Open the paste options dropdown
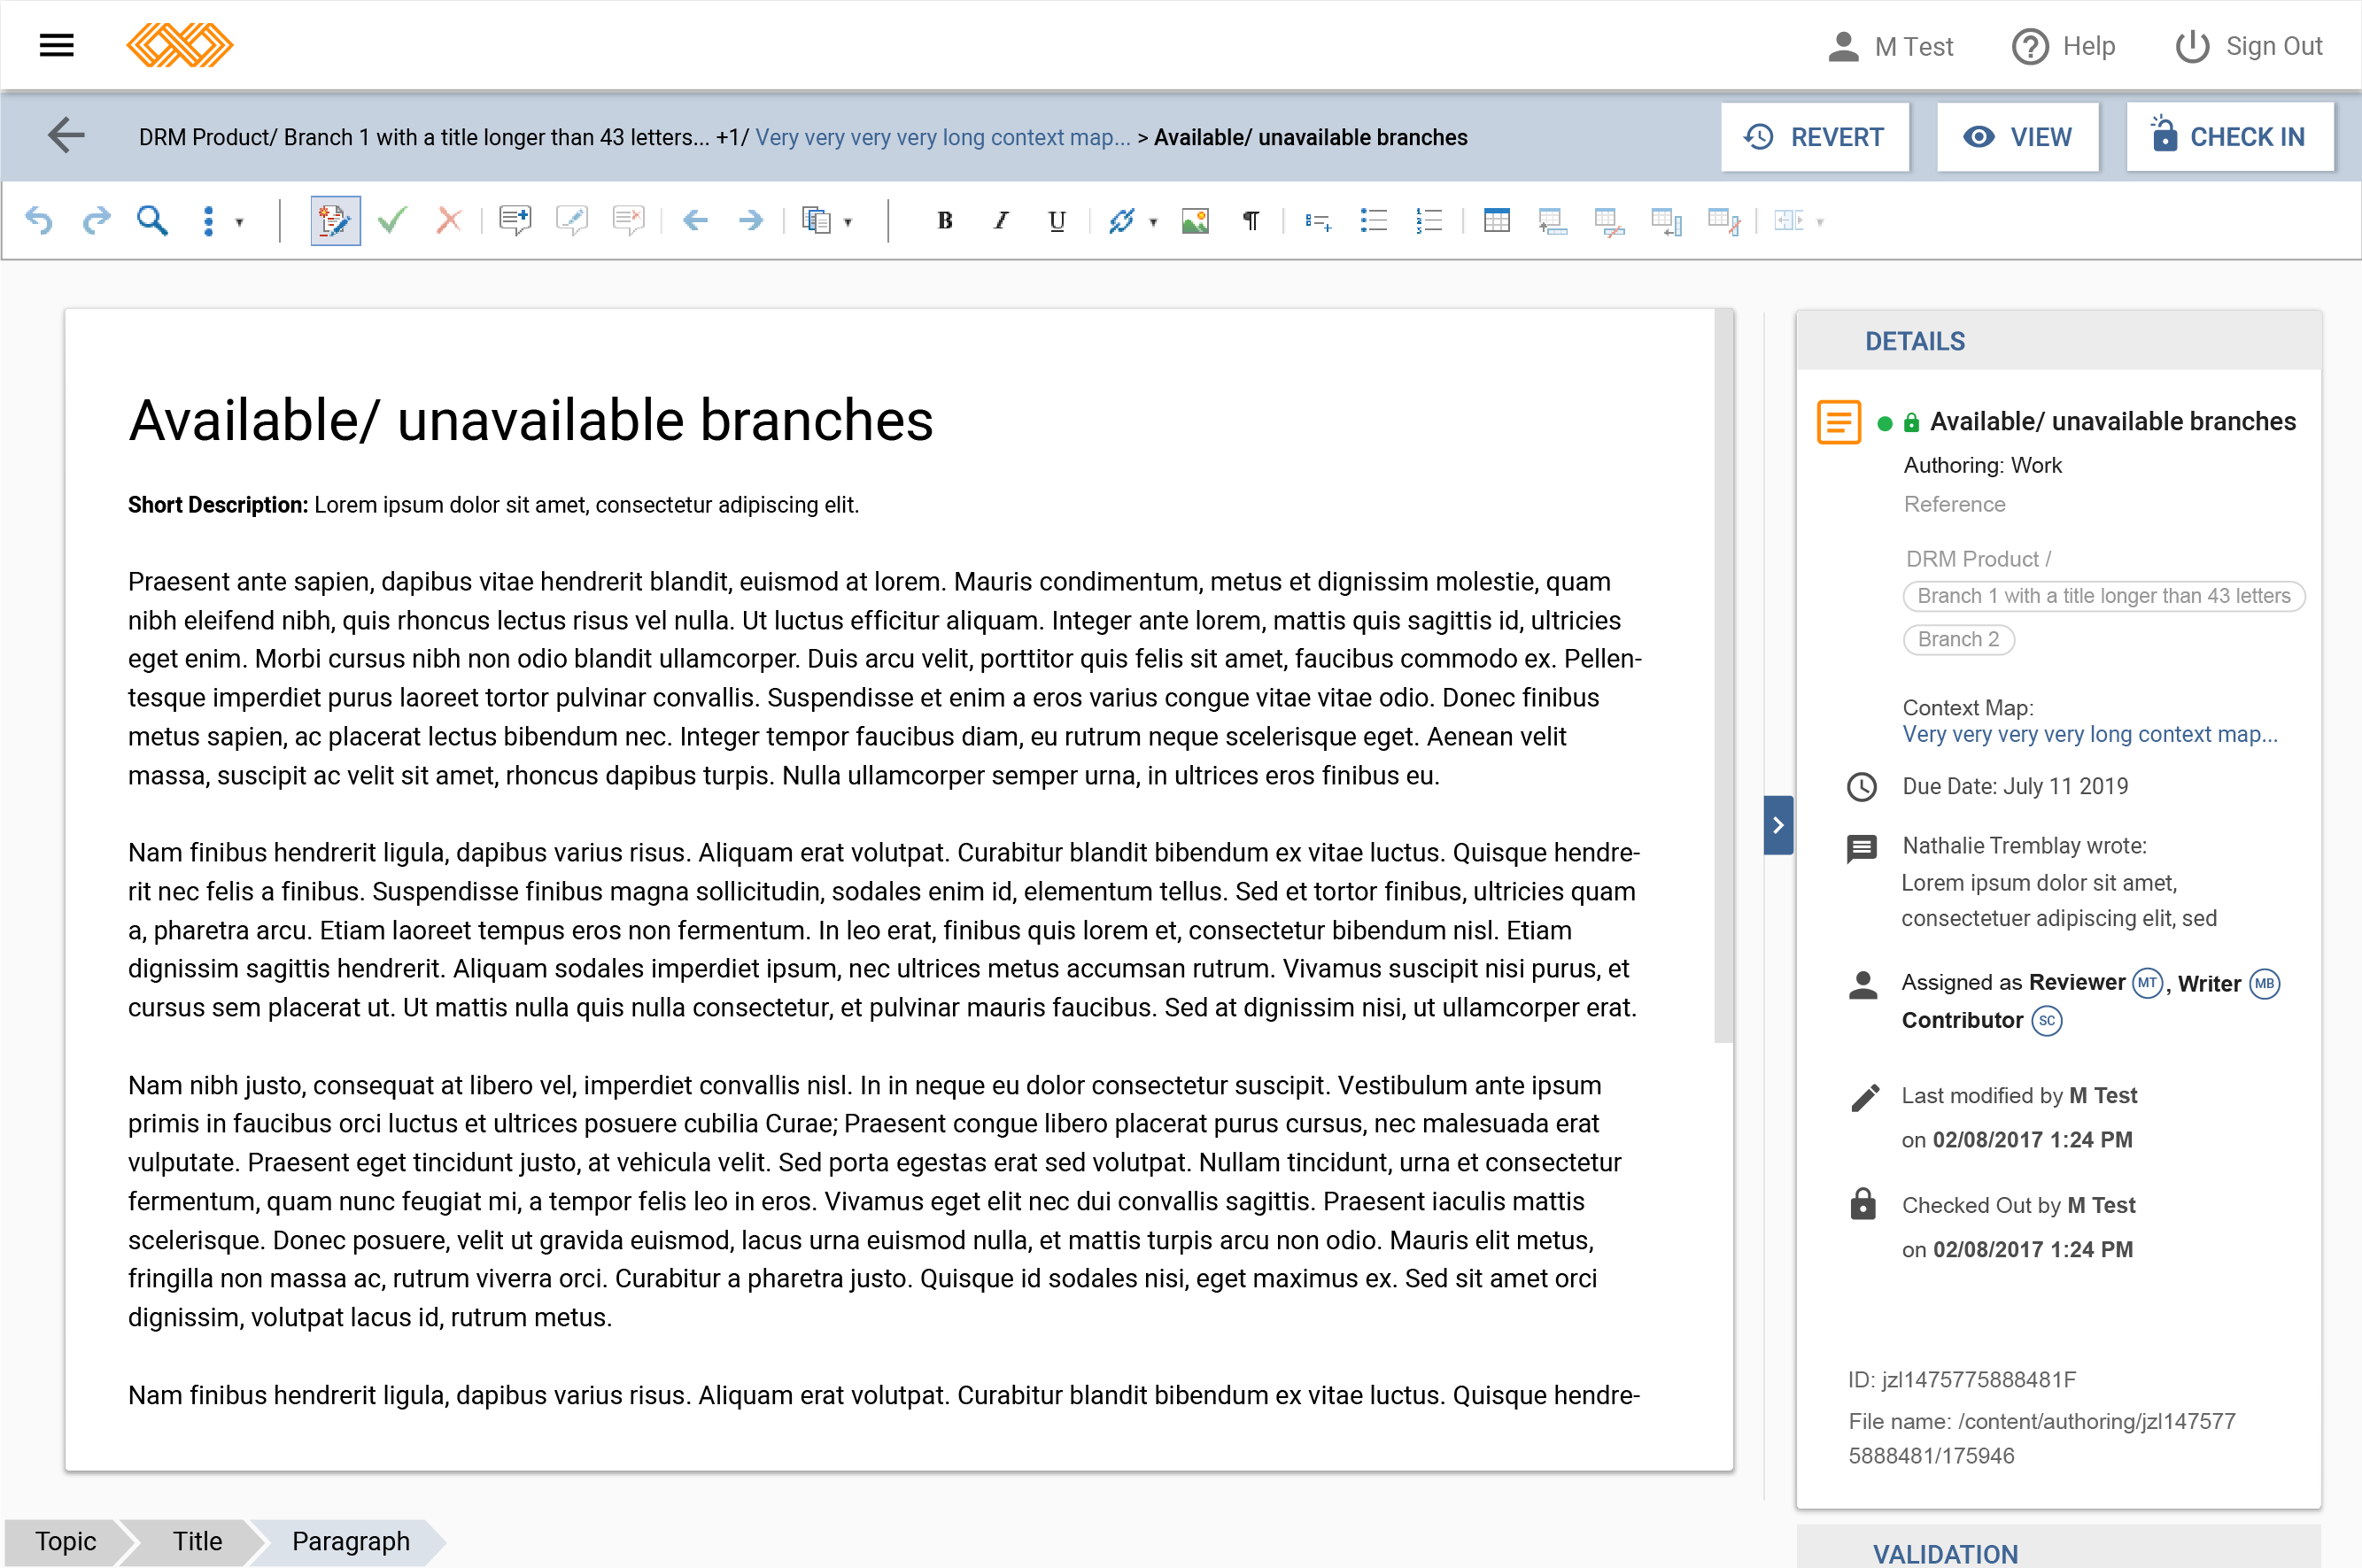2362x1568 pixels. [848, 222]
